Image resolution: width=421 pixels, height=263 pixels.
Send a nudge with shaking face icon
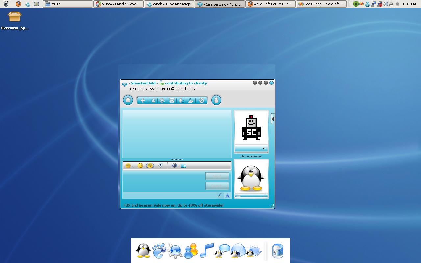150,166
